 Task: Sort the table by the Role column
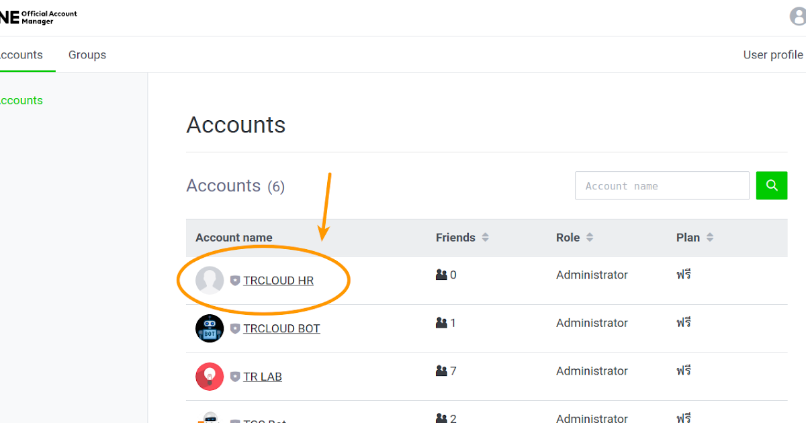click(589, 237)
